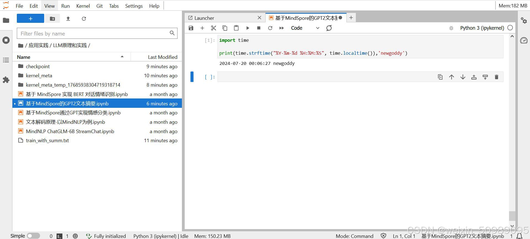The width and height of the screenshot is (530, 239).
Task: Click the kernel status circle indicator
Action: coord(510,28)
